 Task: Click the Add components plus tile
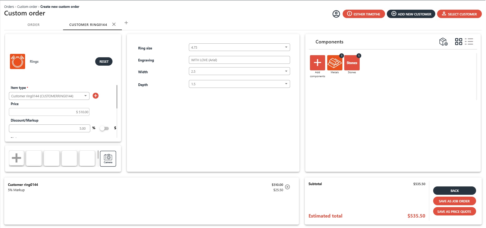tap(317, 63)
